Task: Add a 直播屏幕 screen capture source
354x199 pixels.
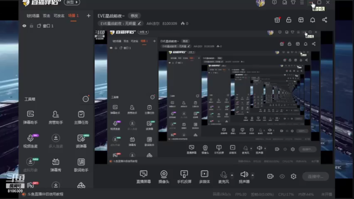Action: (143, 176)
